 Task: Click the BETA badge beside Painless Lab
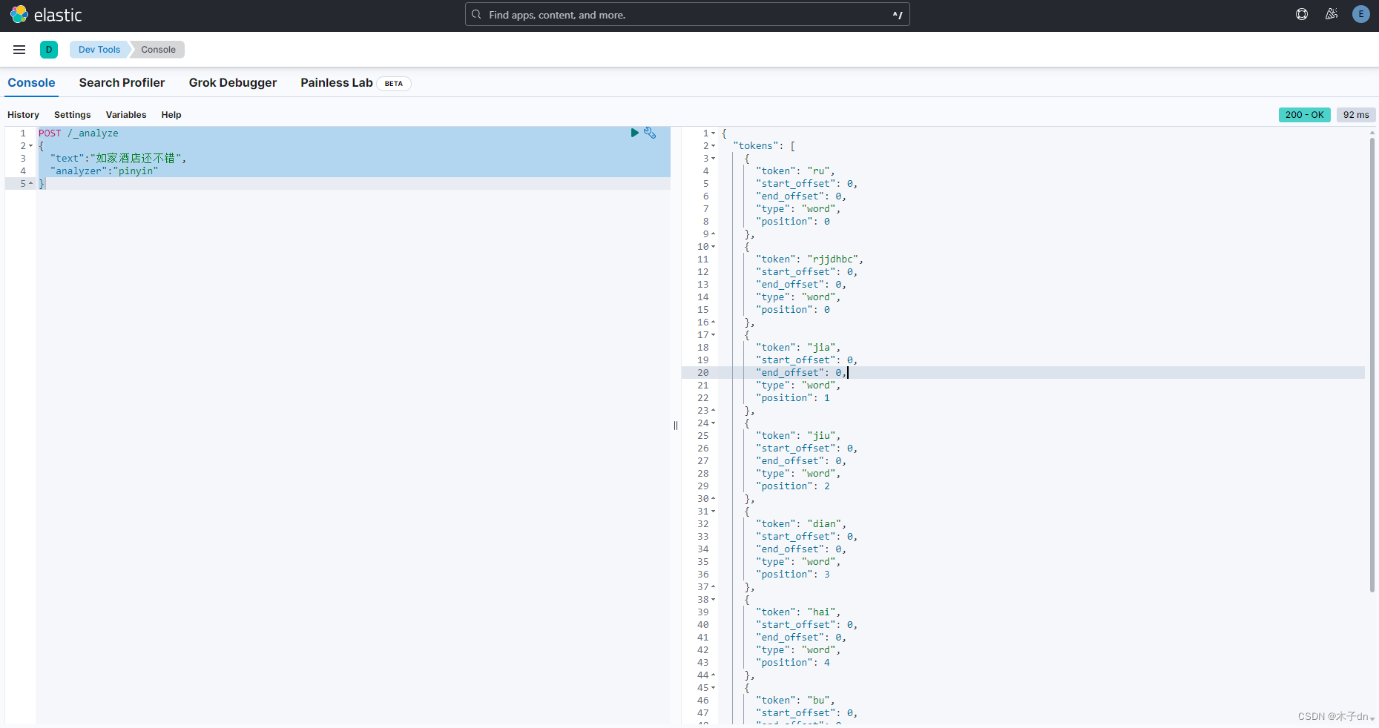pos(394,84)
